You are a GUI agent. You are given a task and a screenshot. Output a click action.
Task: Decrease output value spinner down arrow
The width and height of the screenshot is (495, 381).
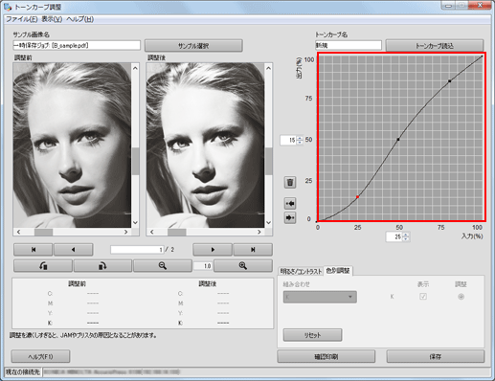[x=300, y=143]
